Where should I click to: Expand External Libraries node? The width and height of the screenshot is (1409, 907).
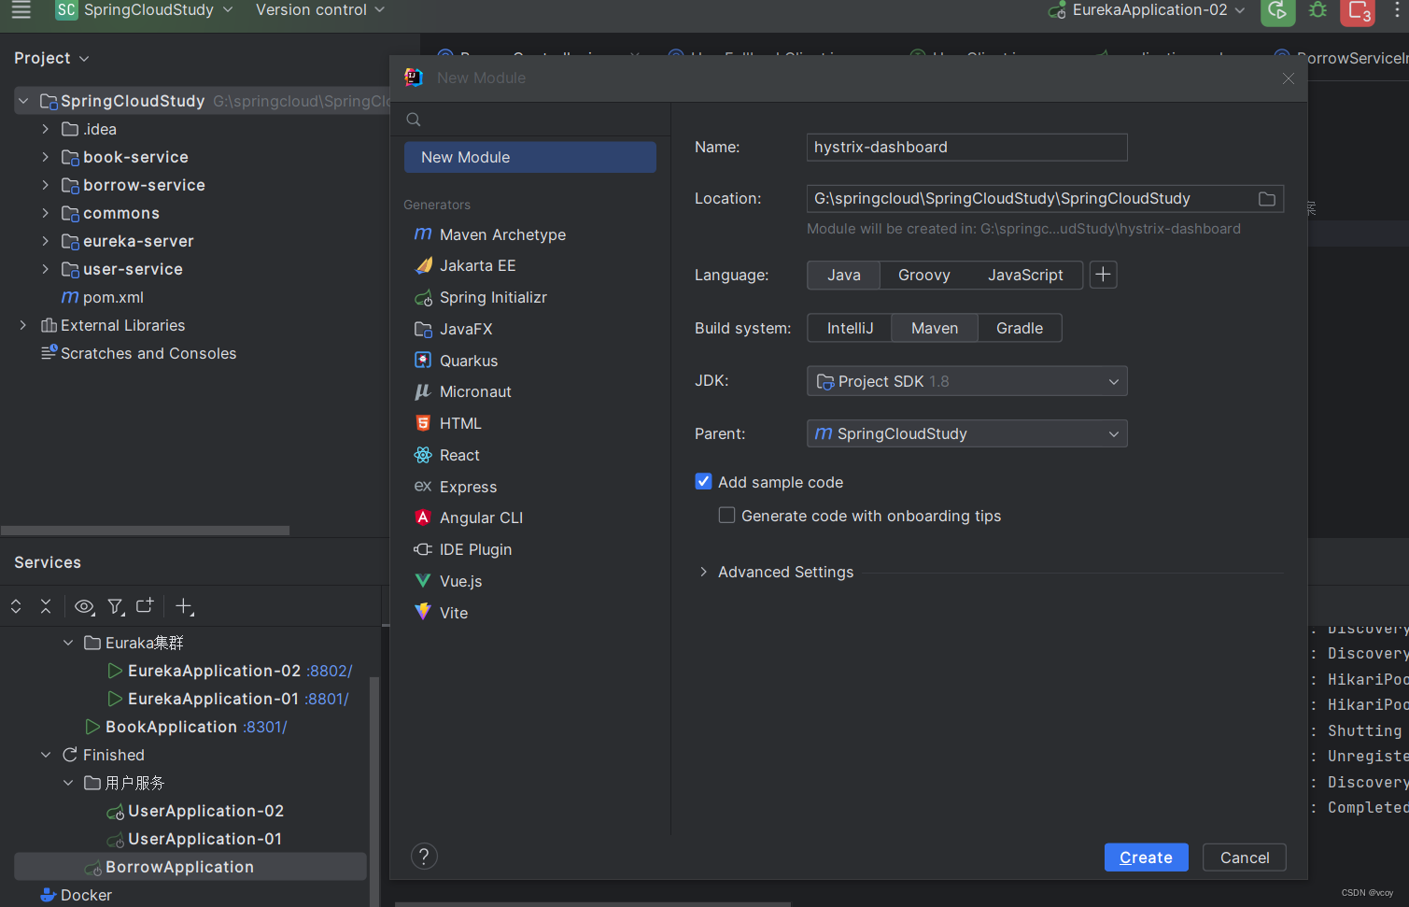pos(22,325)
